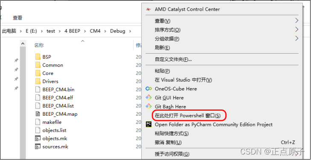Screen dimensions: 311x160
Task: Select the Common folder name
Action: pyautogui.click(x=53, y=65)
